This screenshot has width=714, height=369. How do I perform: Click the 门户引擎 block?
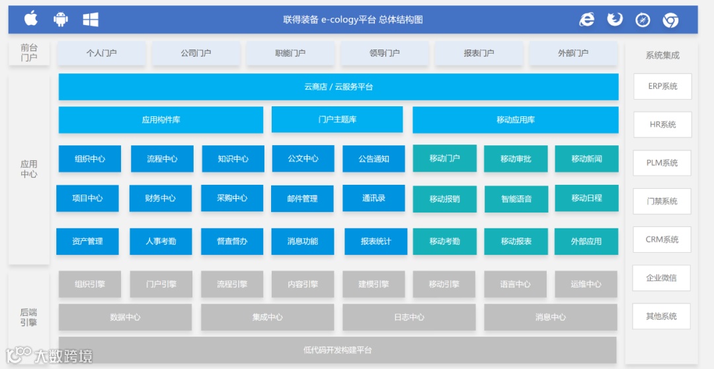click(161, 285)
